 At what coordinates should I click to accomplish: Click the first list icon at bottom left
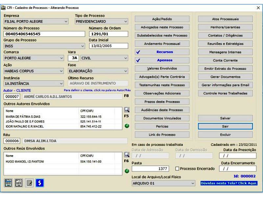9,183
